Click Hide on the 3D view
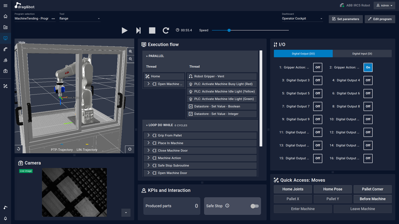Screen dimensions: 399x224 click(x=22, y=42)
